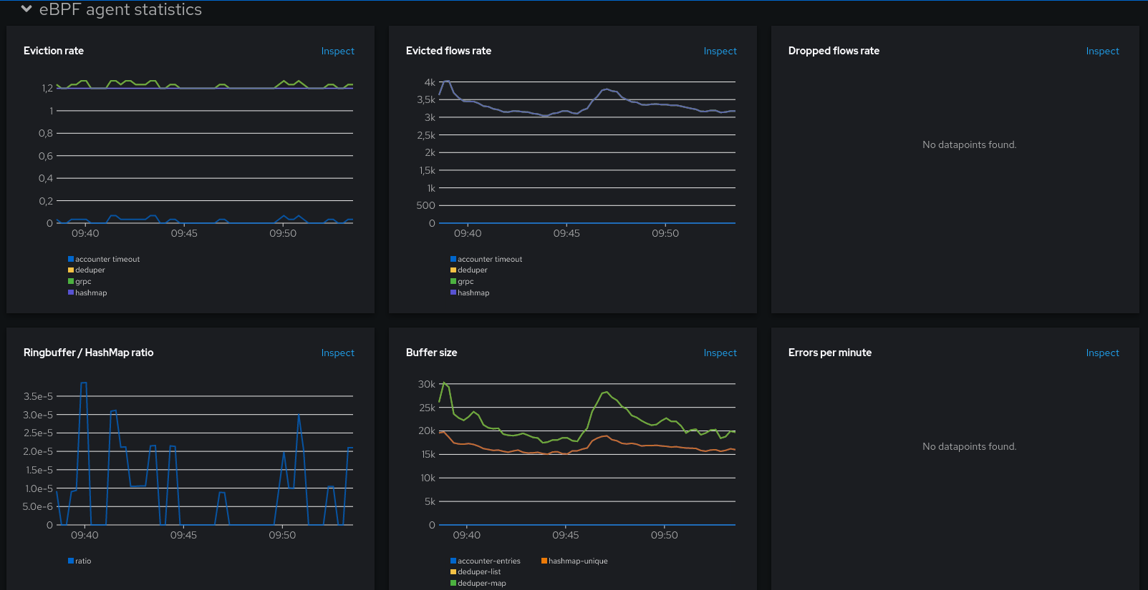
Task: Click 'deduper-map' legend label
Action: [x=482, y=584]
